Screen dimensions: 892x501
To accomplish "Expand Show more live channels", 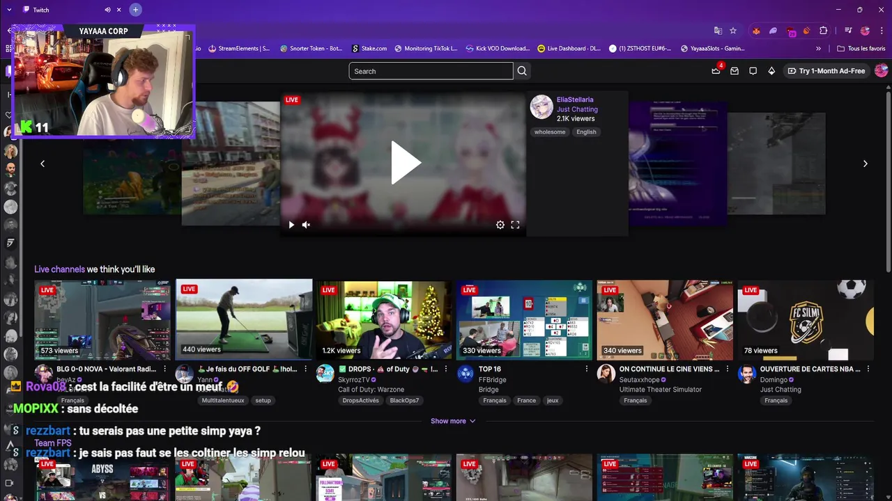I will pos(453,421).
